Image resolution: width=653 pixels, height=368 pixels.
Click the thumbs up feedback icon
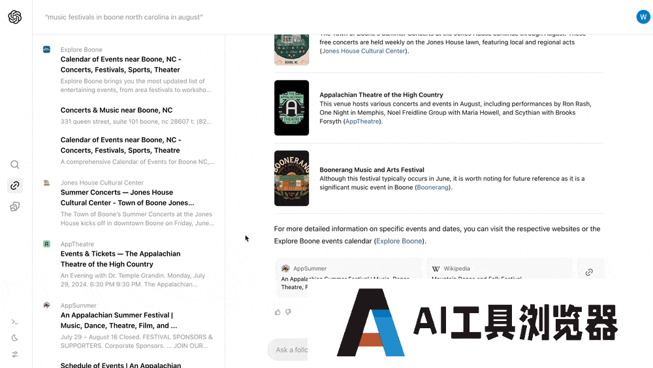[278, 312]
